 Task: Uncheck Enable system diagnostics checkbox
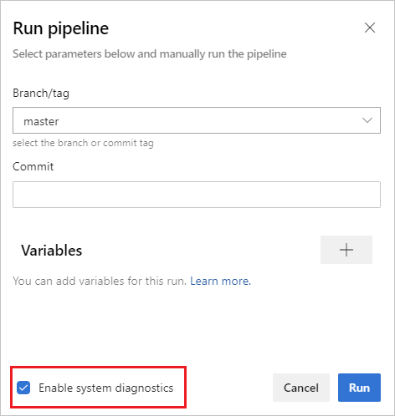click(x=23, y=388)
